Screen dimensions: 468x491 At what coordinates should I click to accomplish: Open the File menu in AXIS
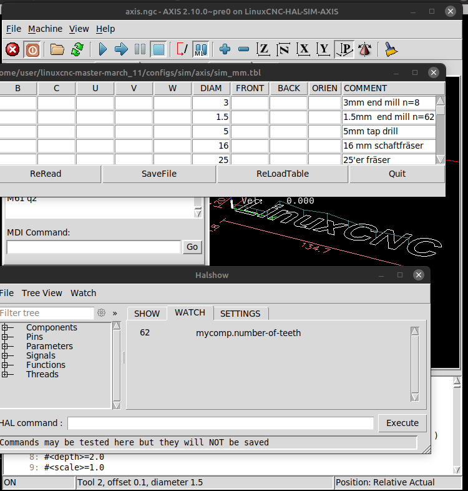pos(14,29)
